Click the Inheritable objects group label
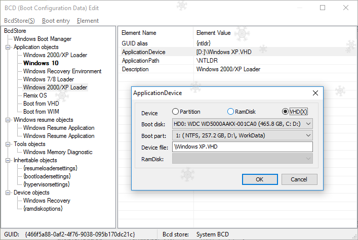This screenshot has width=358, height=240. click(x=35, y=161)
